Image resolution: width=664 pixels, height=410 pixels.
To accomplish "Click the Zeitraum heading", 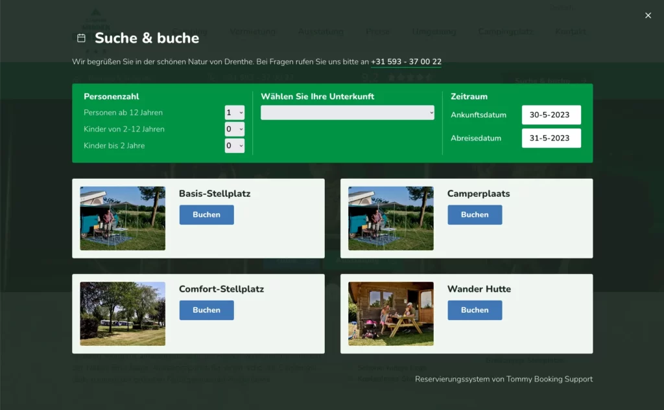I will [x=469, y=97].
